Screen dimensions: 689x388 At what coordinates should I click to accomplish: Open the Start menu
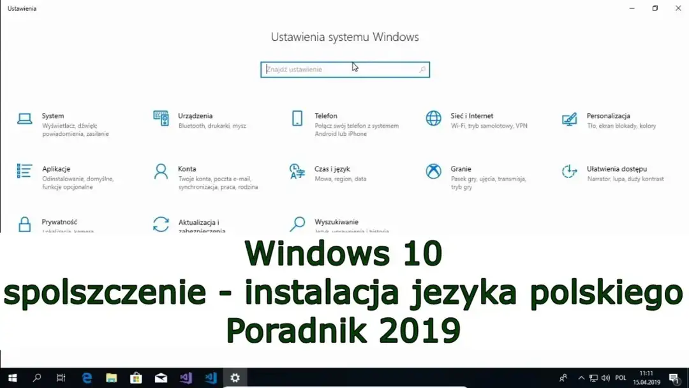click(13, 378)
